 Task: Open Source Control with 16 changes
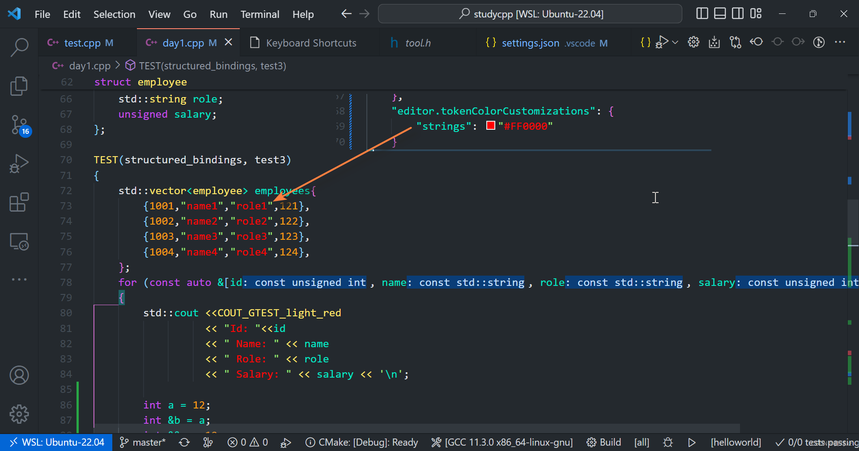(20, 125)
